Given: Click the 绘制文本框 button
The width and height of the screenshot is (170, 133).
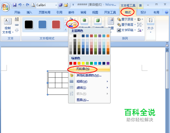Looking at the screenshot, I should 8,26.
